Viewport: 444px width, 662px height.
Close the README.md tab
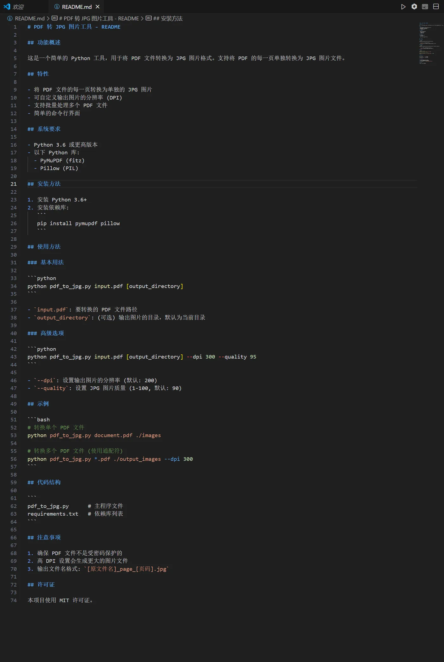pos(98,7)
